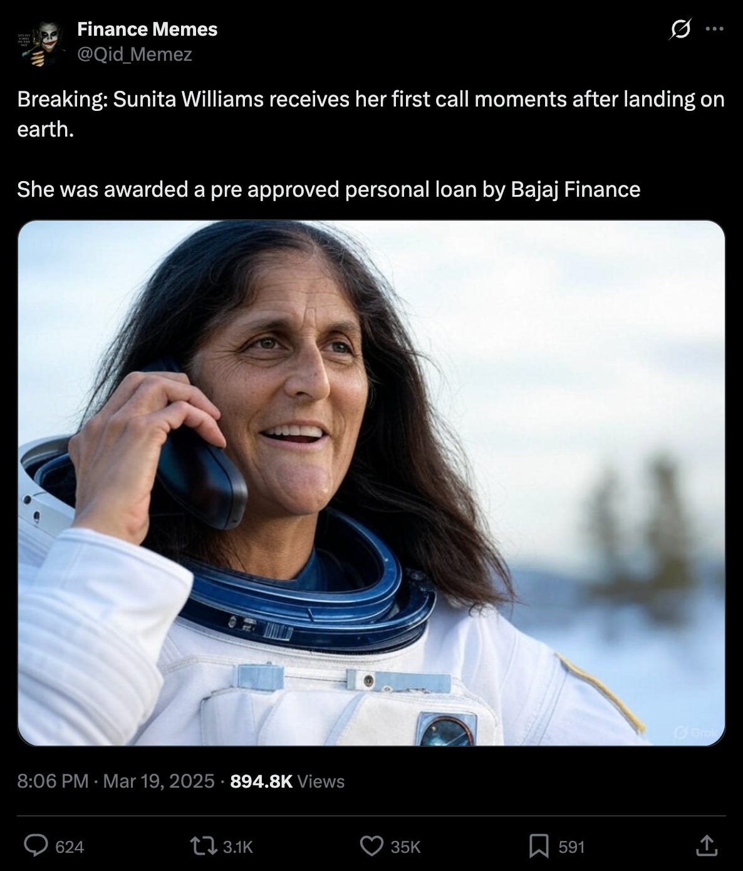The height and width of the screenshot is (871, 743).
Task: Click the 591 bookmarks count
Action: click(x=571, y=847)
